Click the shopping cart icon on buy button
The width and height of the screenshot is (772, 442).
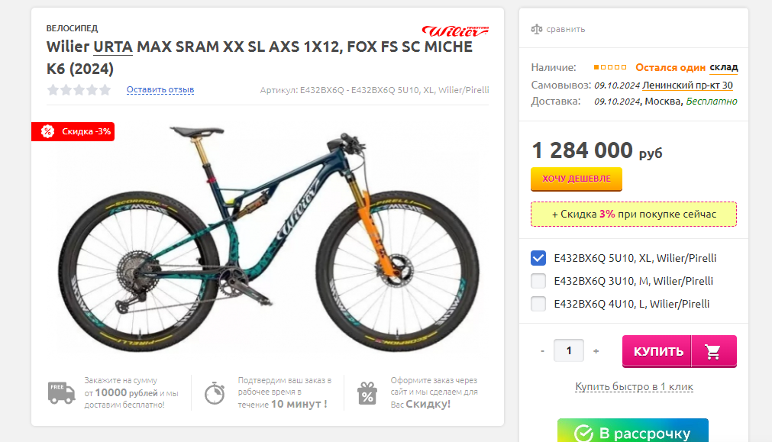[x=713, y=351]
